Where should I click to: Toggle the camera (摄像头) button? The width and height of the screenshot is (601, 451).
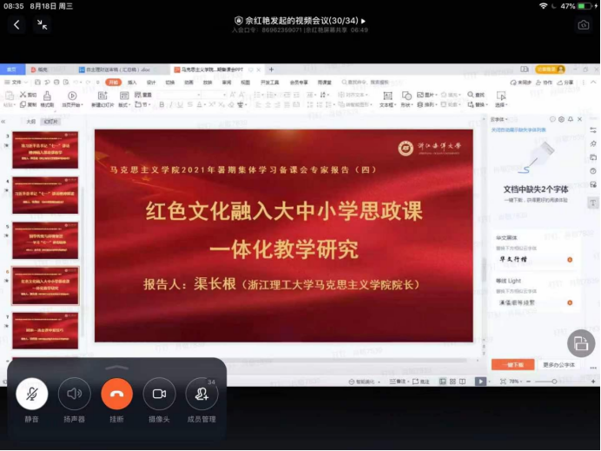[159, 394]
